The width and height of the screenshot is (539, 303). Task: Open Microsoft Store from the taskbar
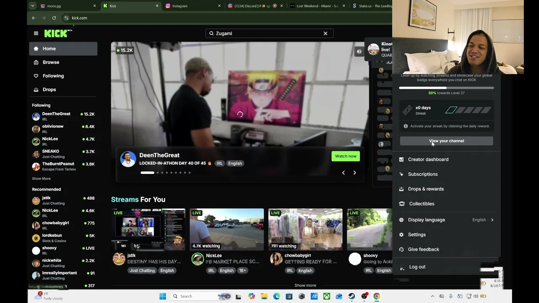[x=289, y=296]
